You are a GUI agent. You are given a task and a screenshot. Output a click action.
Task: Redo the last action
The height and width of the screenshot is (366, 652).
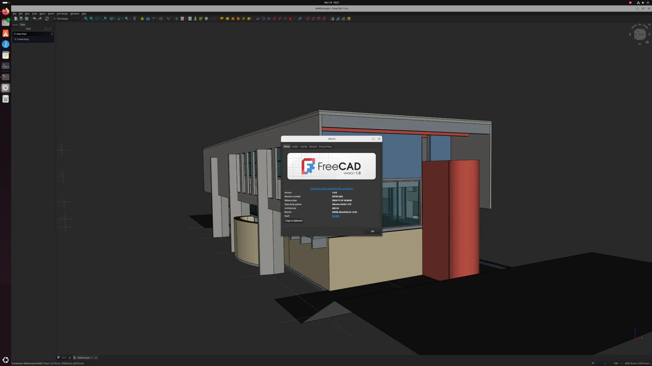40,19
